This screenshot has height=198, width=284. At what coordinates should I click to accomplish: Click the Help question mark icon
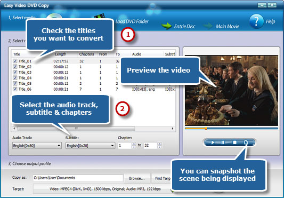pos(256,21)
